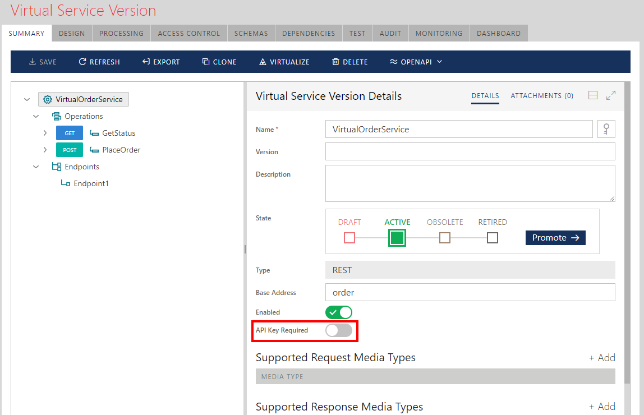Open the Audit tab
Image resolution: width=644 pixels, height=415 pixels.
[x=390, y=33]
